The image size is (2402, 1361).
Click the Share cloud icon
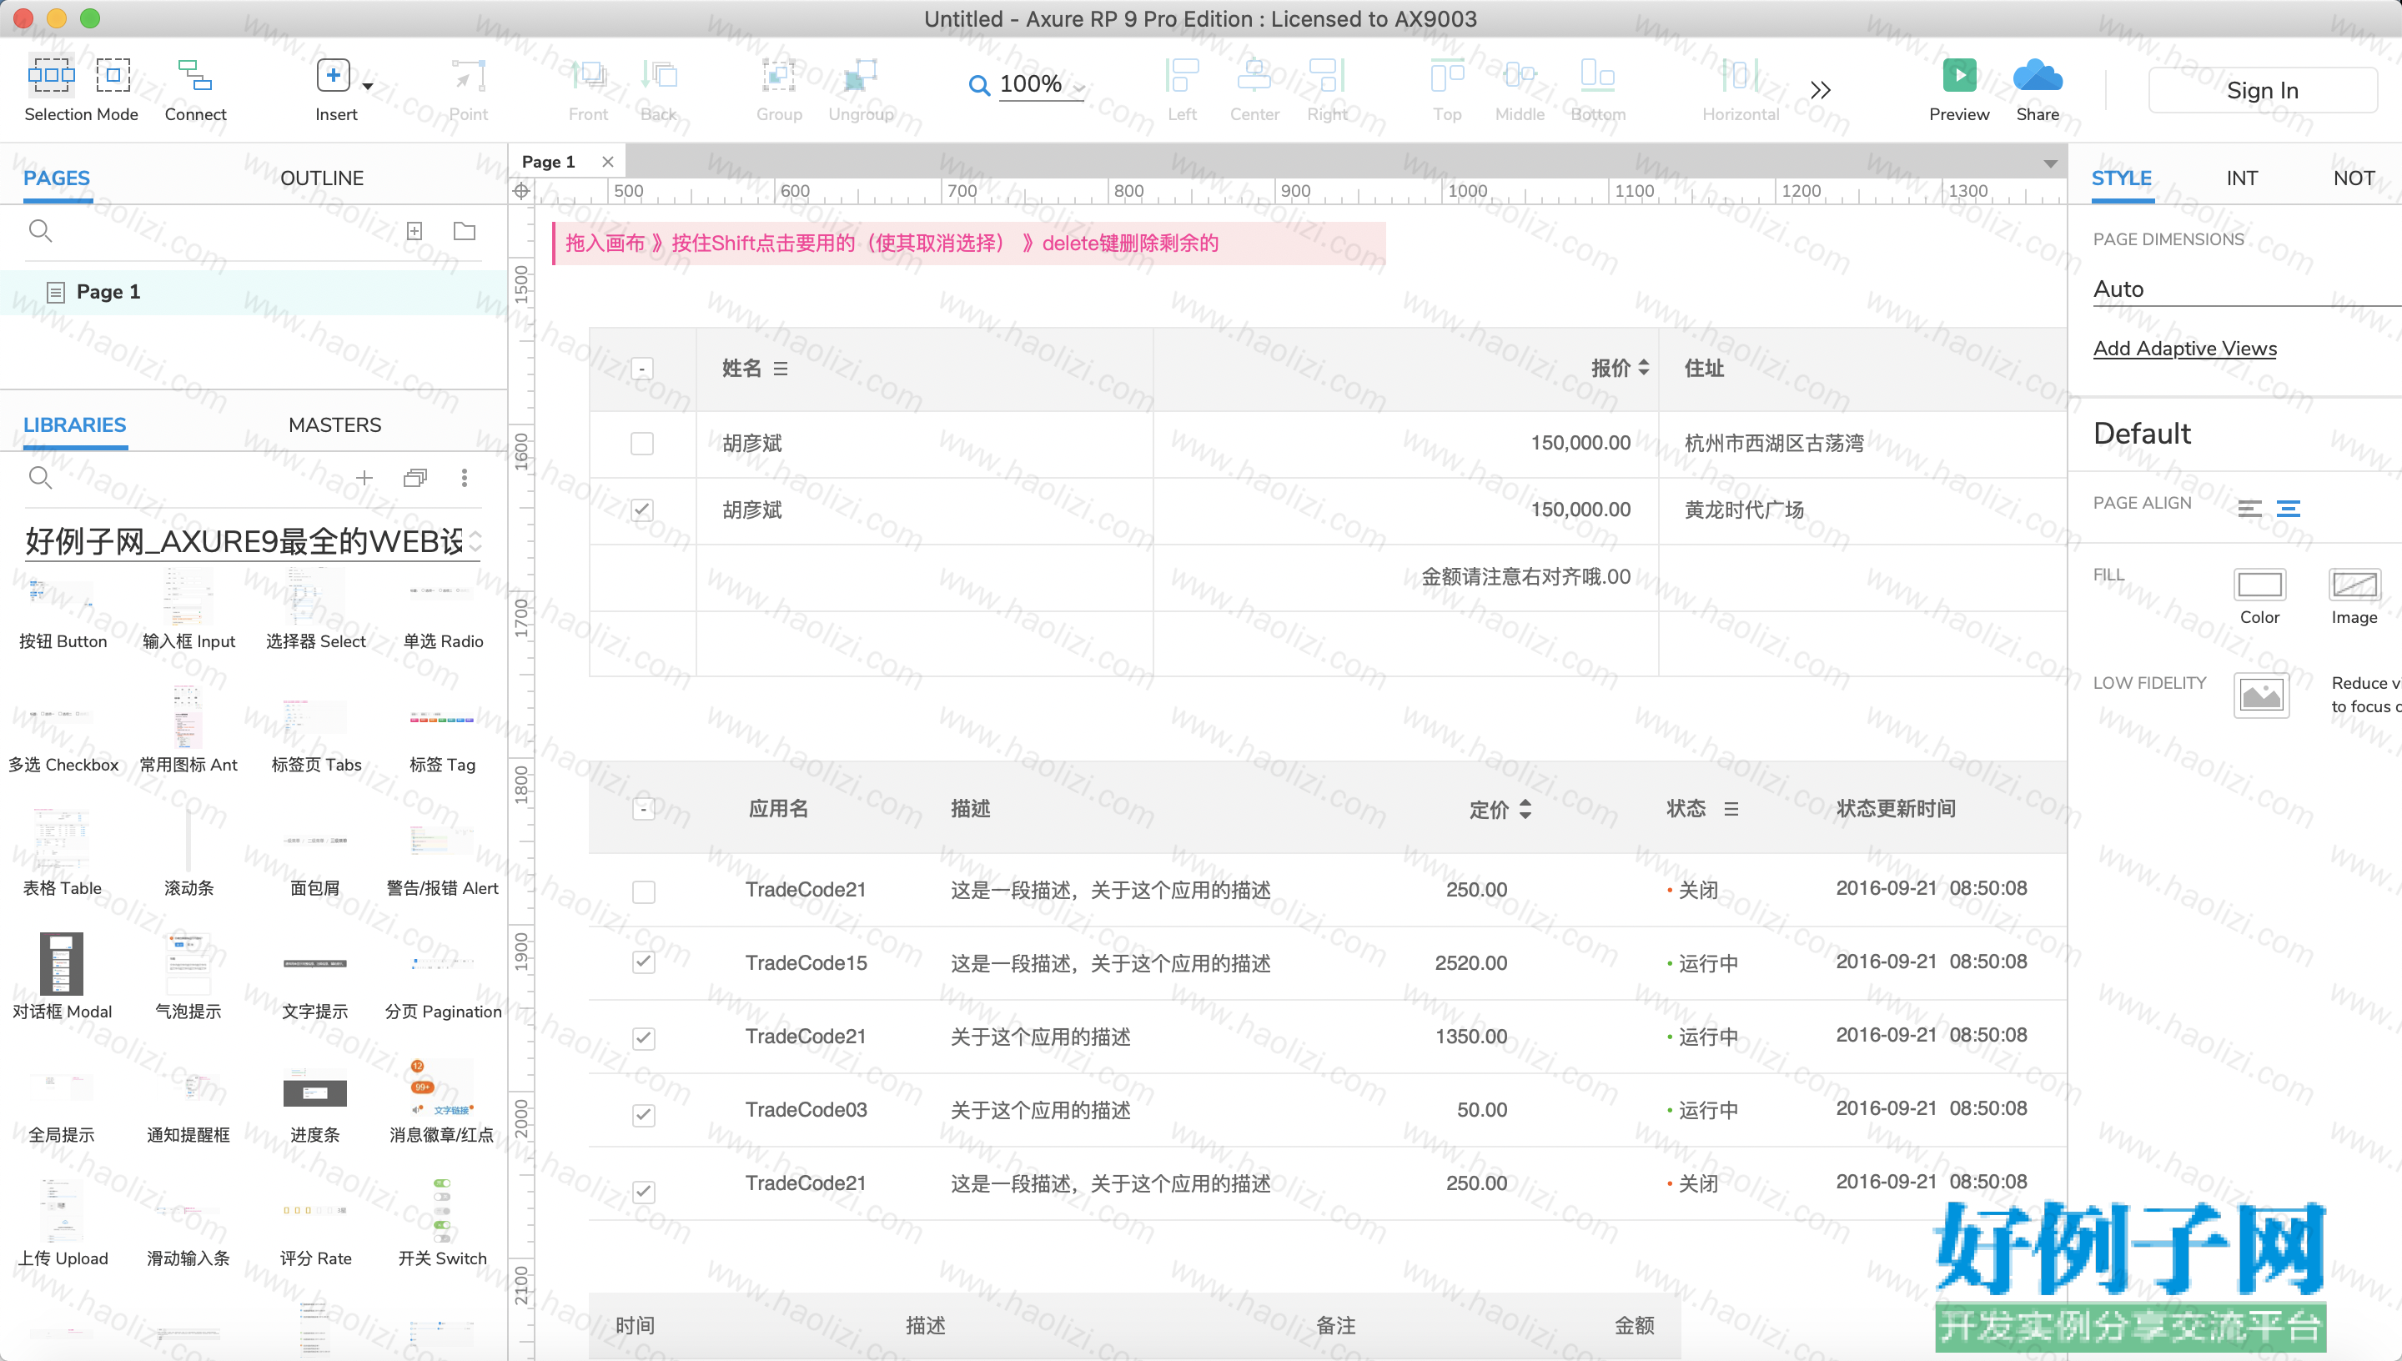point(2038,76)
